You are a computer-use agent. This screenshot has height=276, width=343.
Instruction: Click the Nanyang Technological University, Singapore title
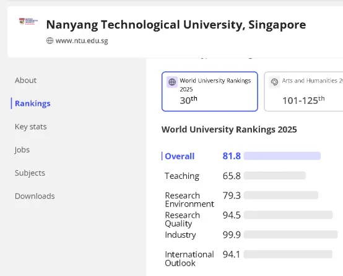pos(176,25)
